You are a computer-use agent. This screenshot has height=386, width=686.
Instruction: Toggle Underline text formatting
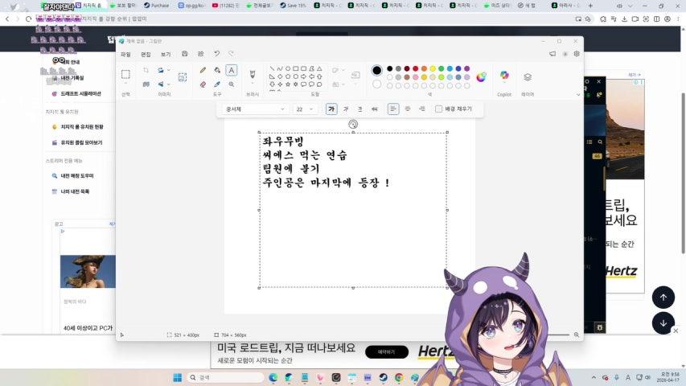click(x=360, y=109)
